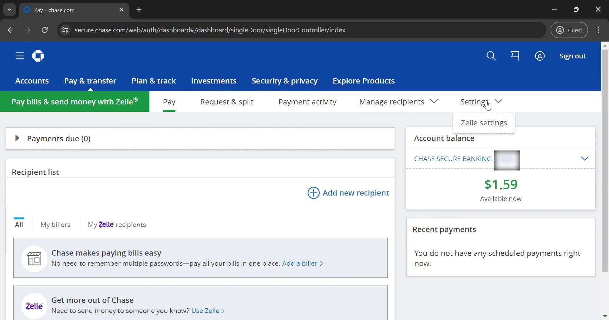Go forward in browser history

tap(28, 30)
